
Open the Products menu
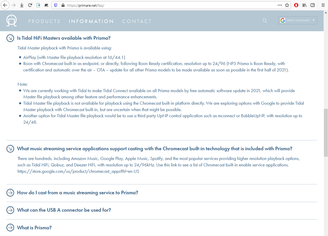point(44,21)
